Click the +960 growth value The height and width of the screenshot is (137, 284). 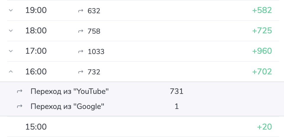[262, 51]
